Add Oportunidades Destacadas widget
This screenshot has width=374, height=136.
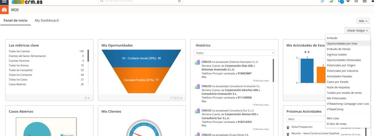tap(348, 60)
